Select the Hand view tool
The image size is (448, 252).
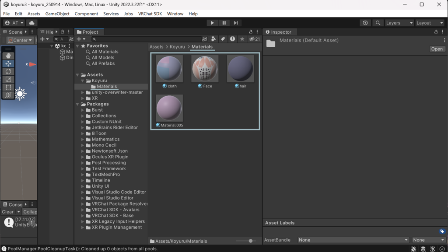pyautogui.click(x=8, y=56)
